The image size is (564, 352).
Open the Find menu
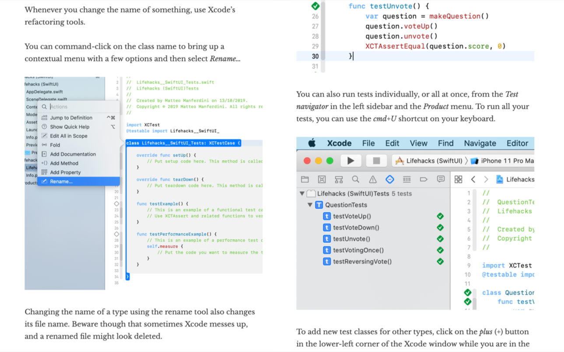[x=445, y=143]
